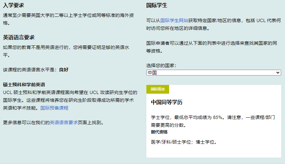Click the 入学要求 heading
This screenshot has height=164, width=285.
[x=13, y=5]
